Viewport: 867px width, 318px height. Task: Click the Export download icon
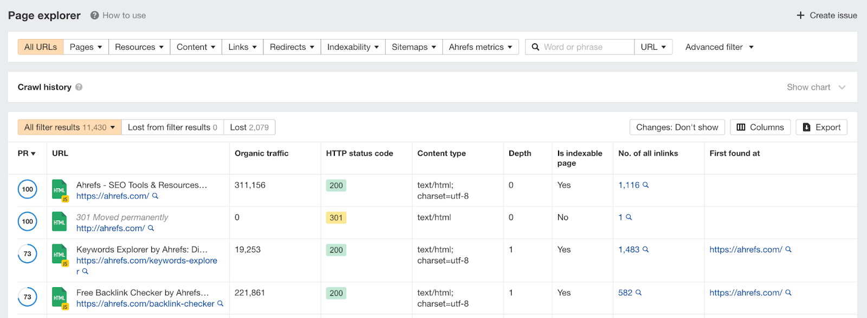point(806,127)
